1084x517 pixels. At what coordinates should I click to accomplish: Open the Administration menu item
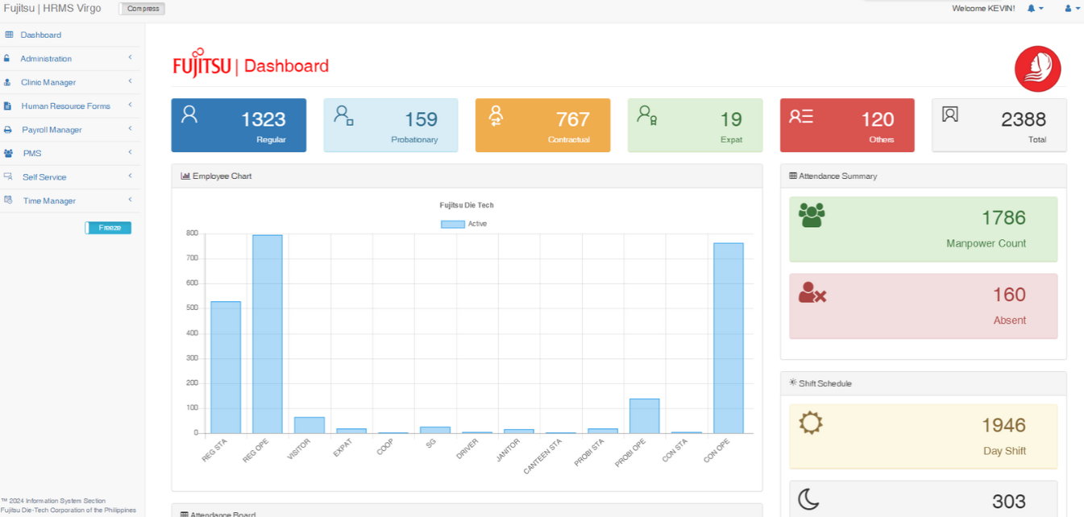pyautogui.click(x=46, y=59)
